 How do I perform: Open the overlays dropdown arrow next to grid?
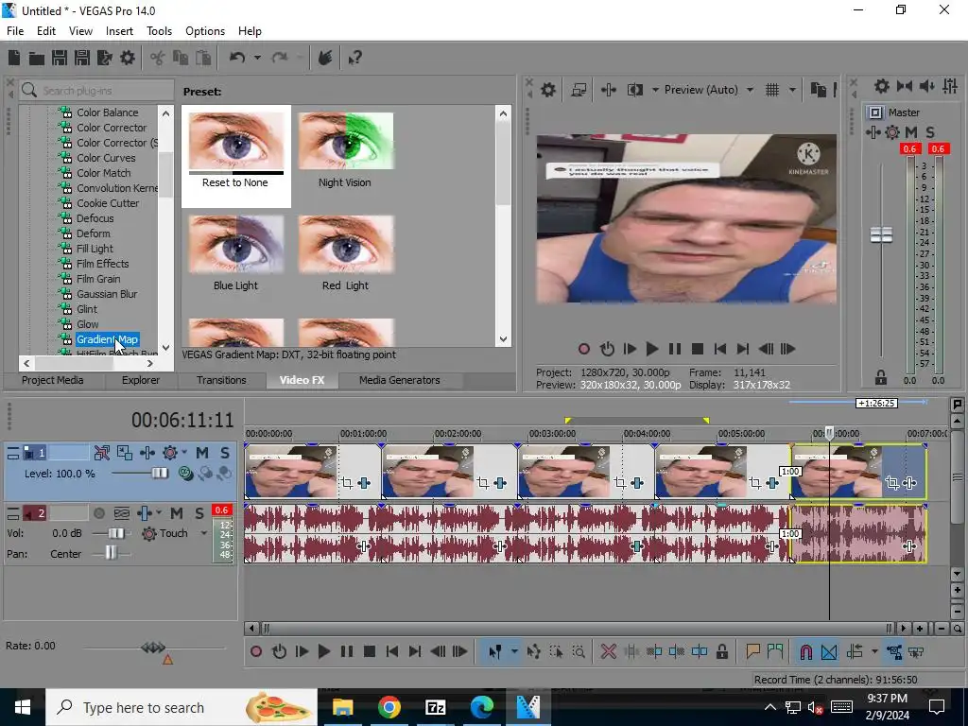click(792, 90)
